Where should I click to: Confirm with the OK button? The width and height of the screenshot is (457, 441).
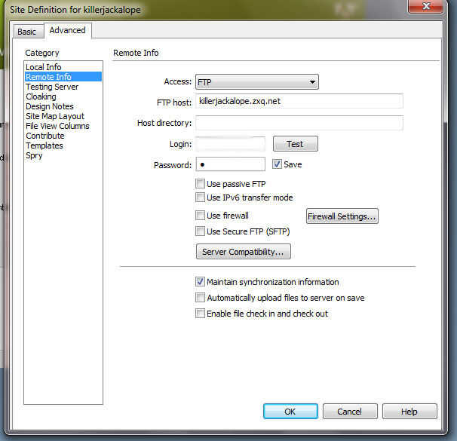tap(290, 412)
